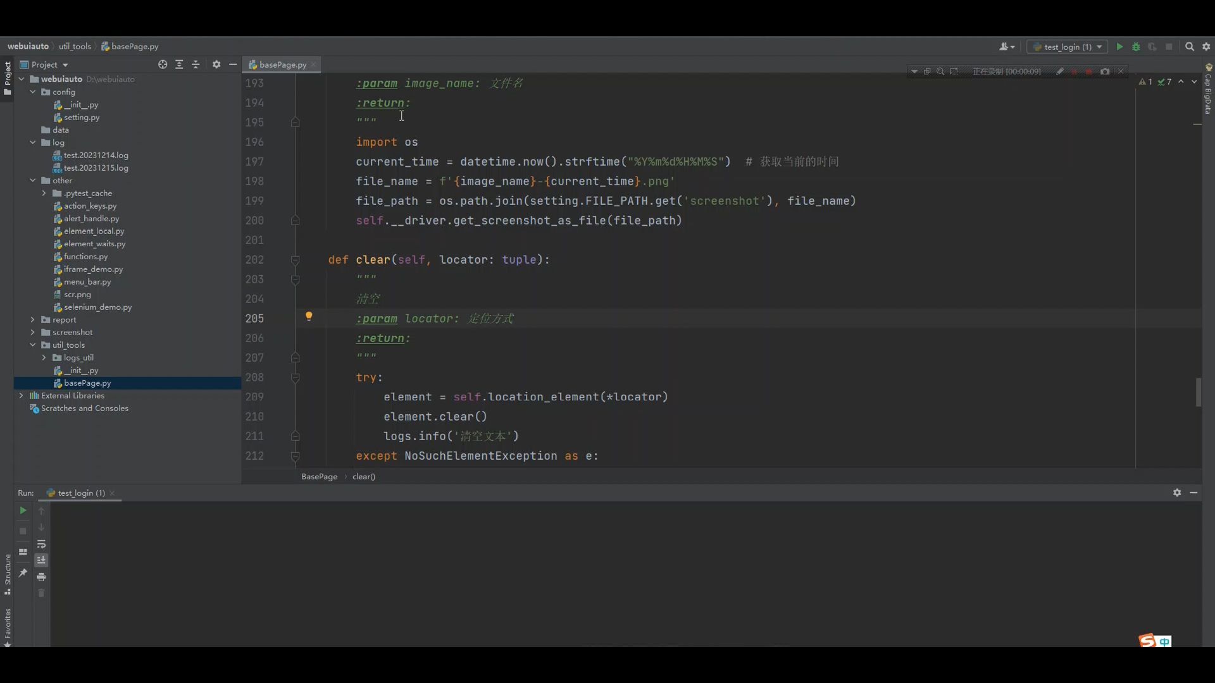Jump to next highlighted problem arrow
The width and height of the screenshot is (1215, 683).
(1194, 82)
